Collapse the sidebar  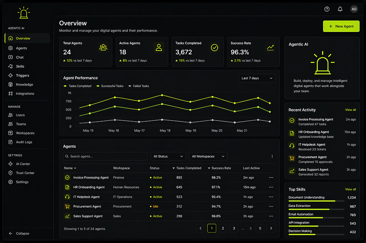[19, 233]
